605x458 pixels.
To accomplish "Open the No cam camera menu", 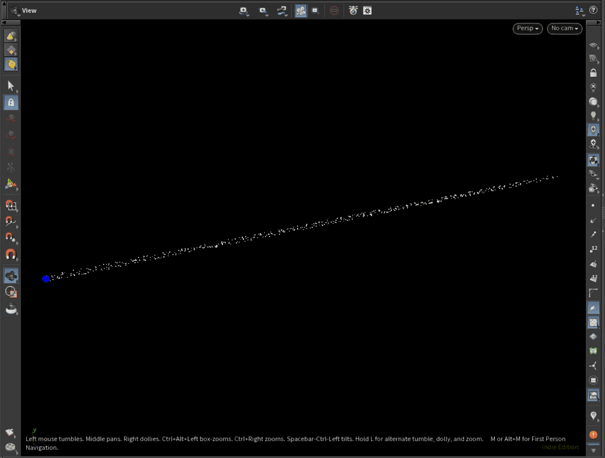I will pos(564,28).
